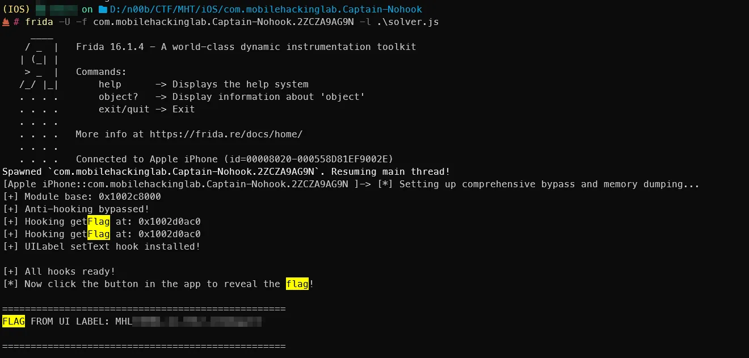Click highlighted "Flag" in second getFlag hook line

pyautogui.click(x=99, y=234)
